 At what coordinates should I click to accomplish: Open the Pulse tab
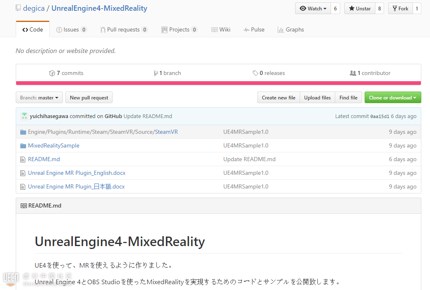pos(254,29)
